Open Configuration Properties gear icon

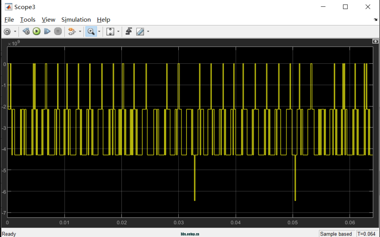click(7, 32)
